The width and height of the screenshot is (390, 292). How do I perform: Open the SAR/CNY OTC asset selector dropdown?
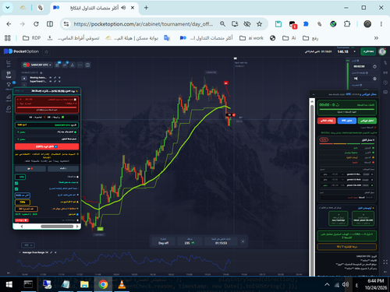click(x=37, y=65)
